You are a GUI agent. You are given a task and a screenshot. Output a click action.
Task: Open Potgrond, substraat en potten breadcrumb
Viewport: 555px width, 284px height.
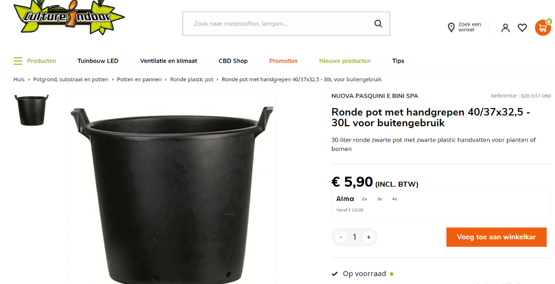point(71,79)
